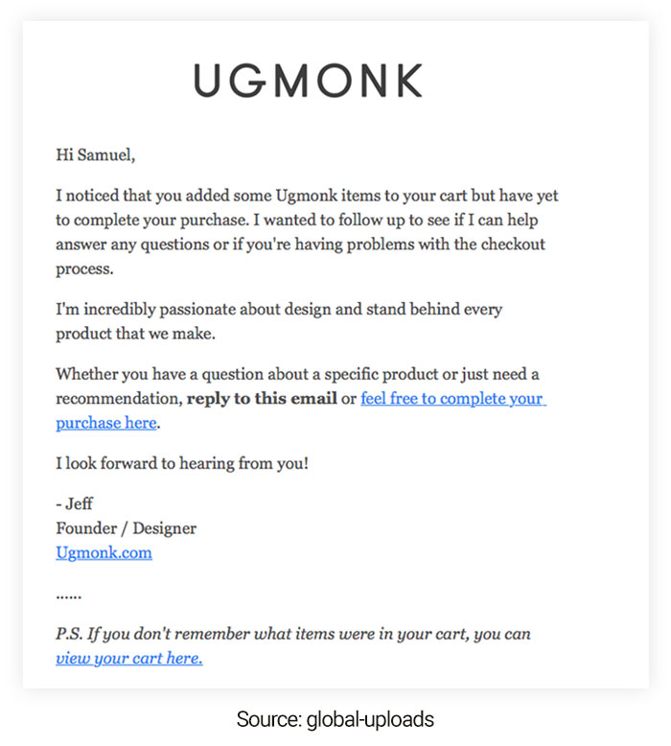The width and height of the screenshot is (671, 746).
Task: Click the UGMONK logo header
Action: (308, 81)
